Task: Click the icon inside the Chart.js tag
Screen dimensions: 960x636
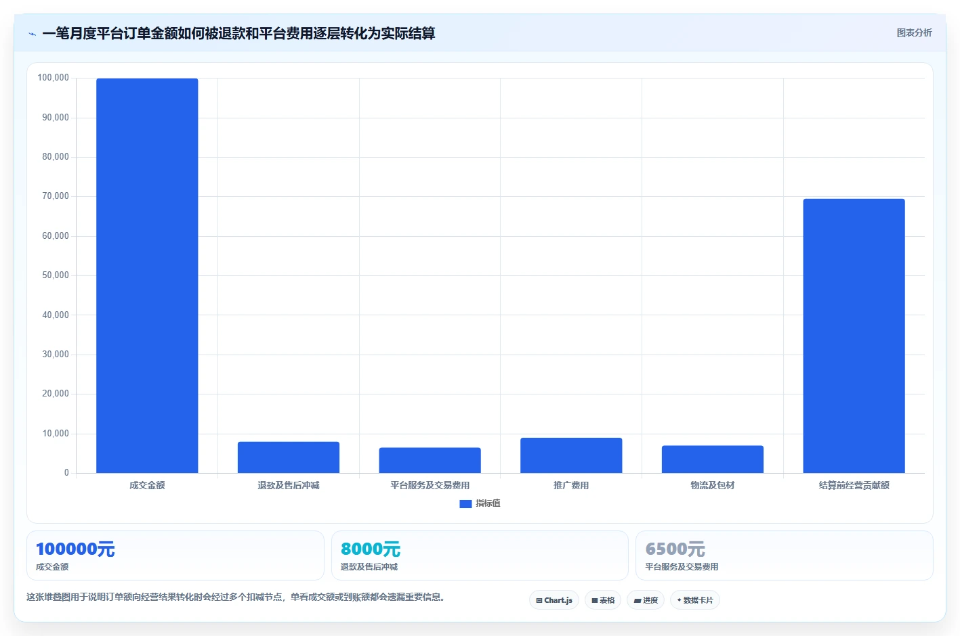Action: 539,600
